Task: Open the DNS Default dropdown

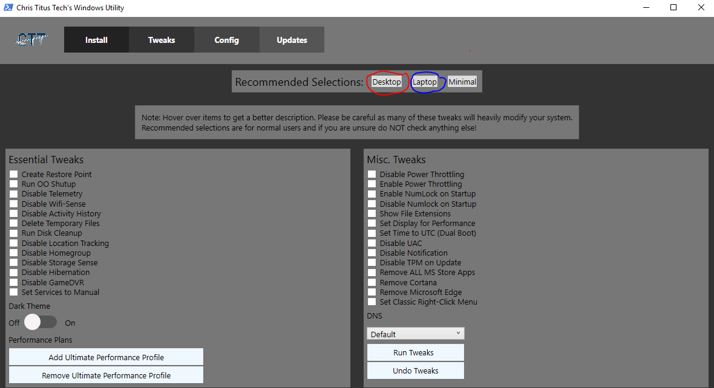Action: click(x=416, y=334)
